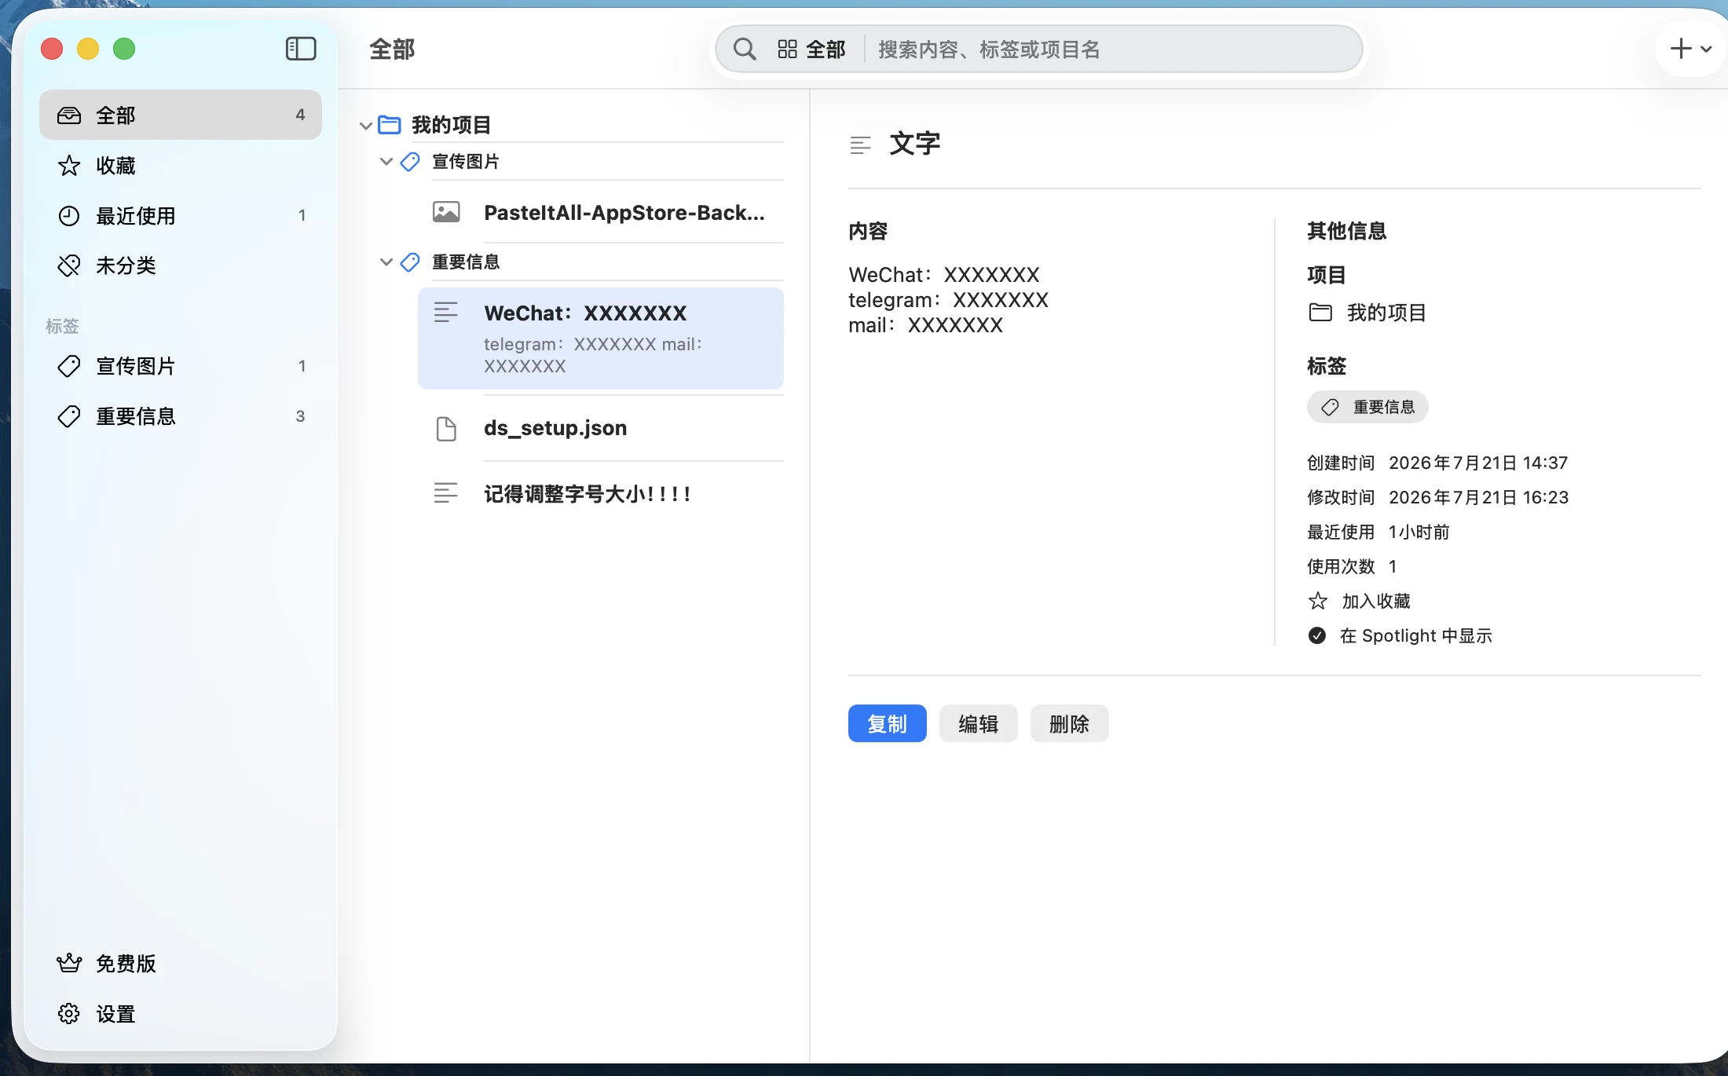The height and width of the screenshot is (1076, 1728).
Task: Collapse the 宣传图片 tag group chevron
Action: 386,161
